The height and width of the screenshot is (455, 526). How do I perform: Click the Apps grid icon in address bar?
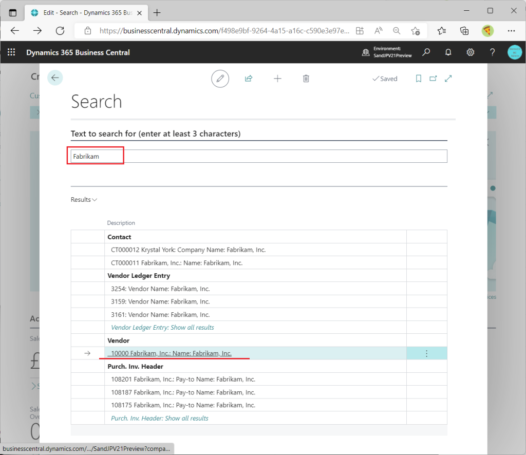360,31
